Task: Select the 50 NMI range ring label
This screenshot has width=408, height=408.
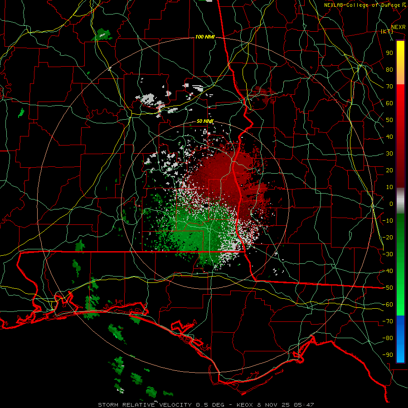Action: point(205,121)
